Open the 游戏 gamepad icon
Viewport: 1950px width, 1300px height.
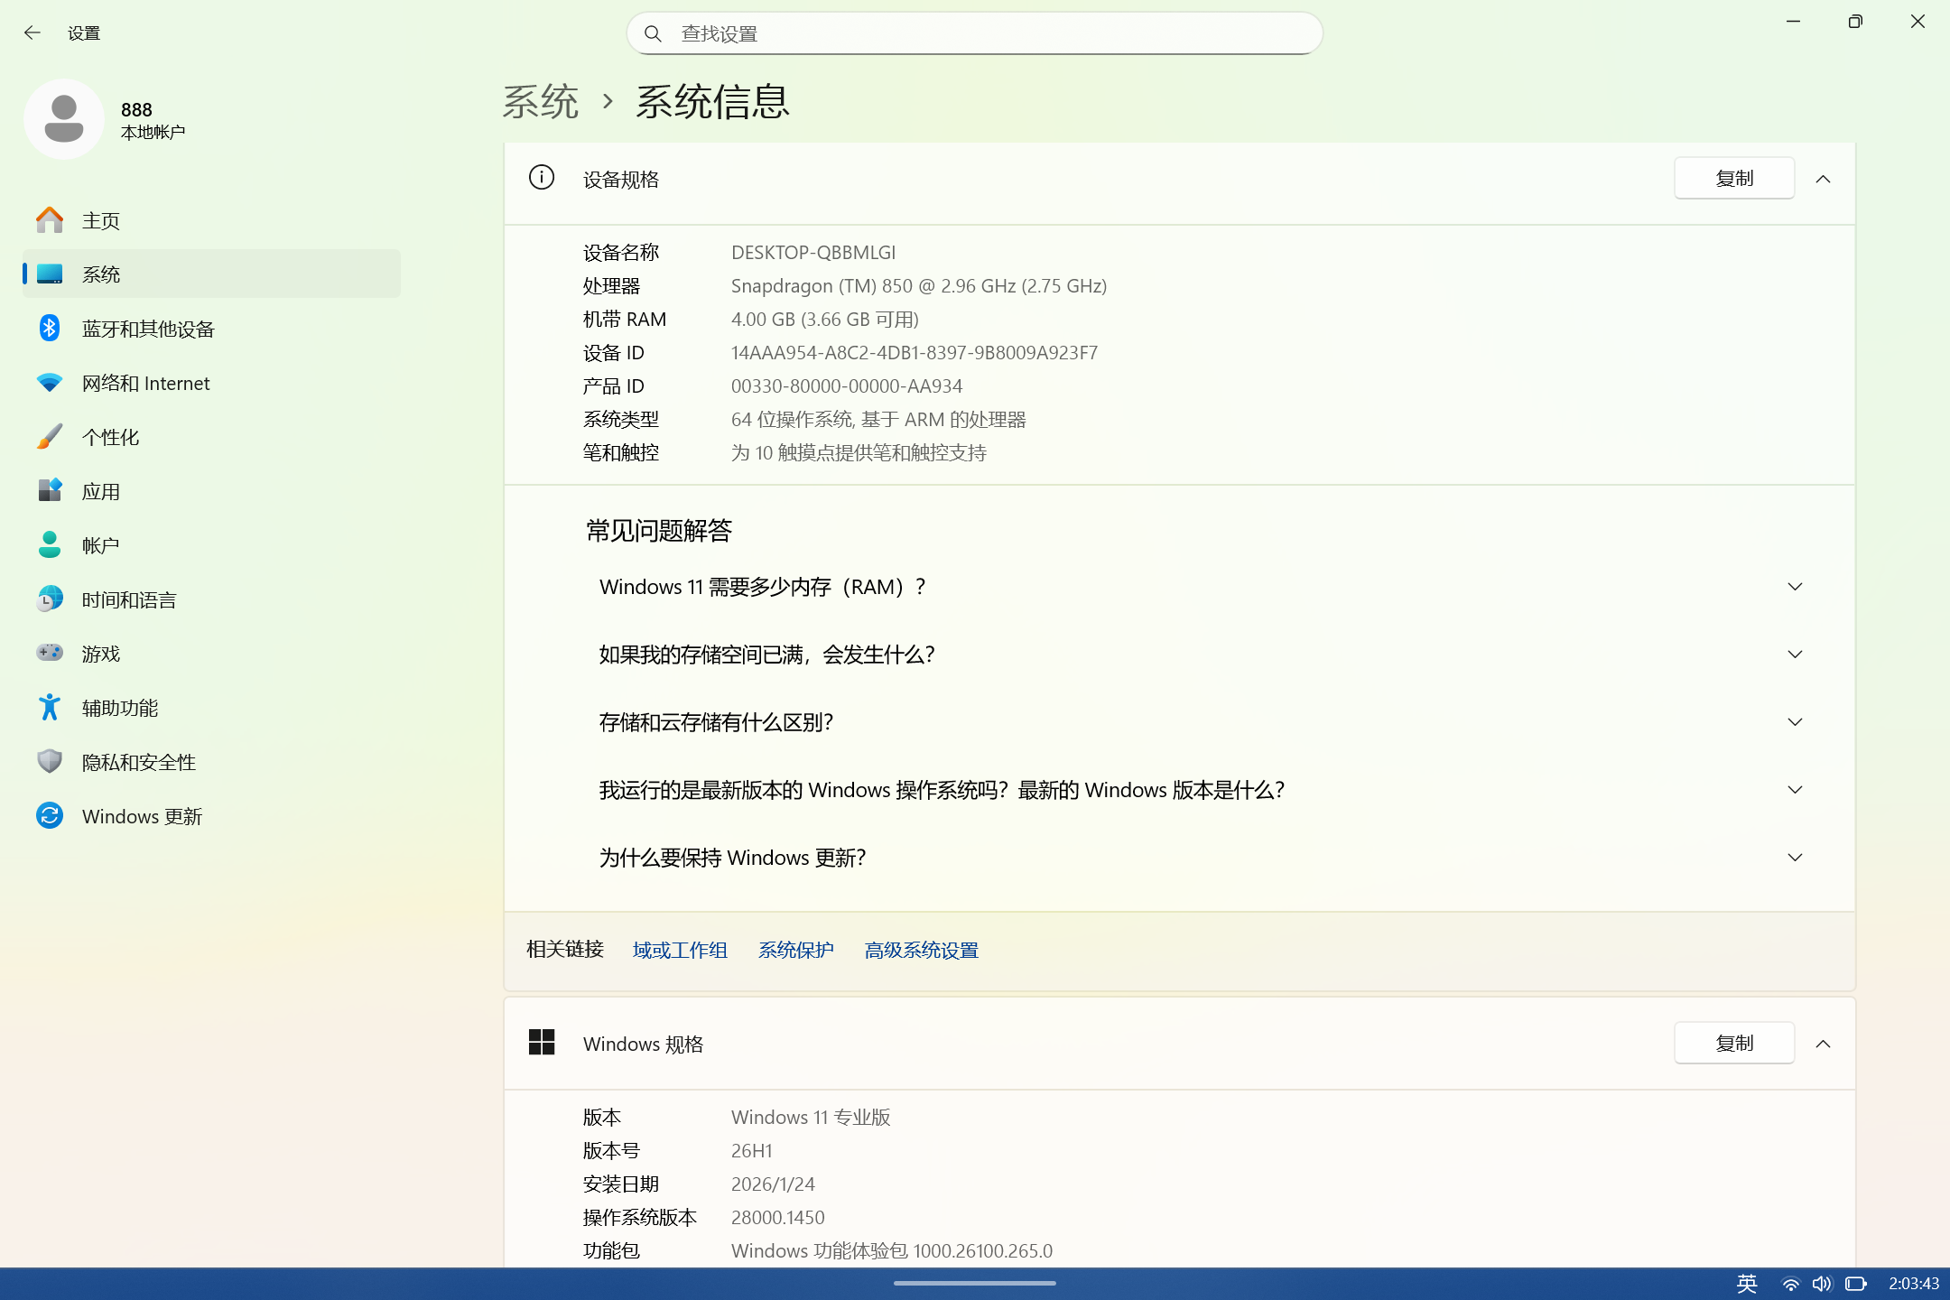[x=50, y=653]
